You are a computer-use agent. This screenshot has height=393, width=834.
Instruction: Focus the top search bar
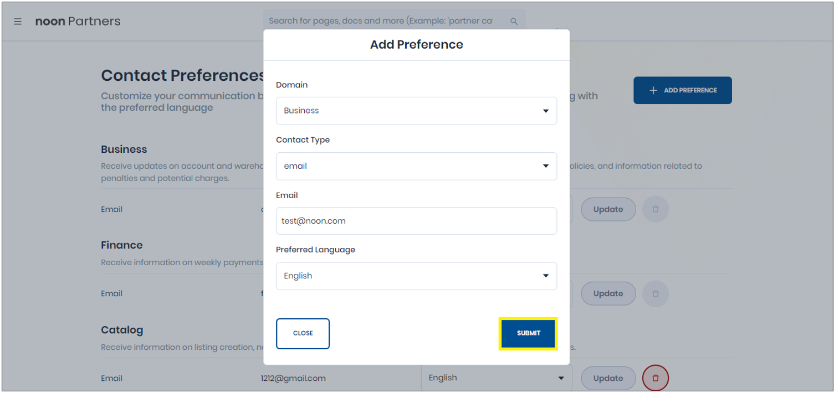tap(388, 21)
